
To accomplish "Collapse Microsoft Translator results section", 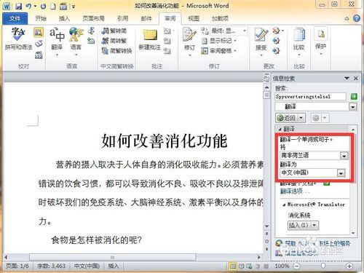I will 284,205.
